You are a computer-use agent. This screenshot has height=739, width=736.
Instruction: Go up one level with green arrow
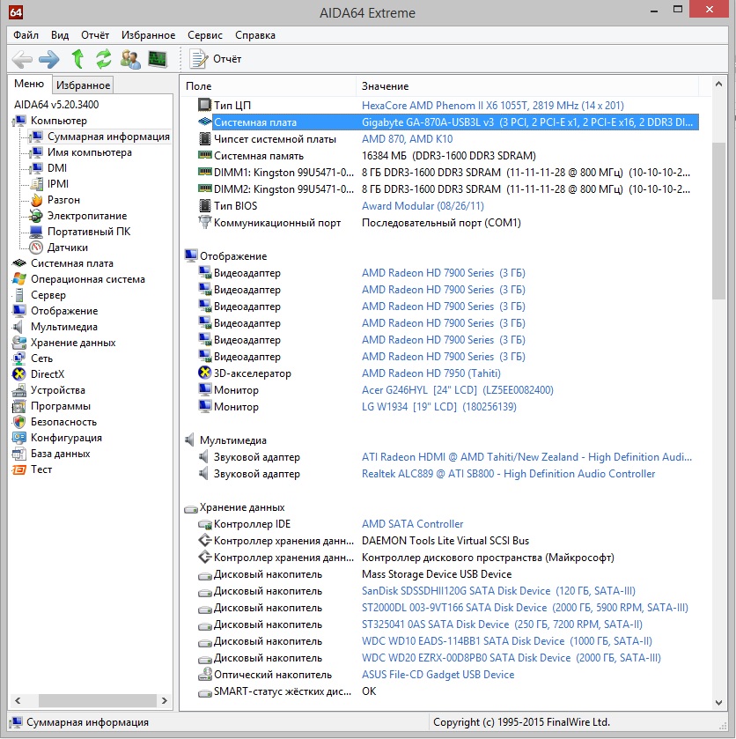pyautogui.click(x=77, y=59)
